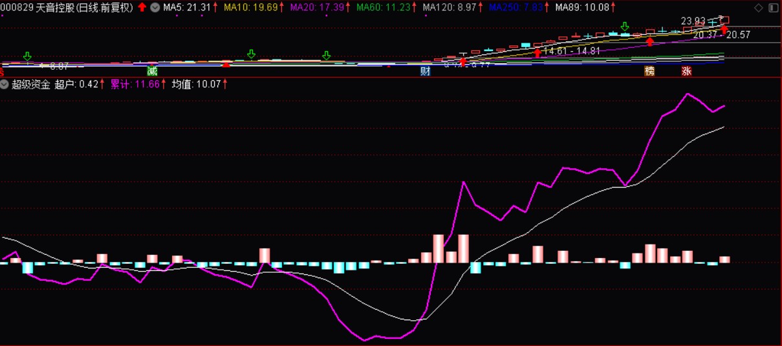Select the 累计: 11.66 value label
This screenshot has height=346, width=782.
(x=135, y=84)
